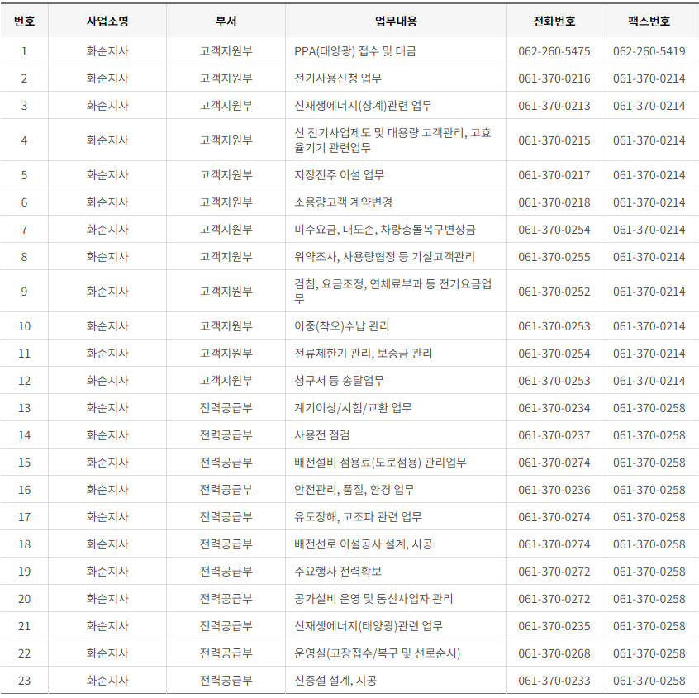Click the 전력공급부 cell in row 13
Screen dimensions: 699x698
coord(225,407)
